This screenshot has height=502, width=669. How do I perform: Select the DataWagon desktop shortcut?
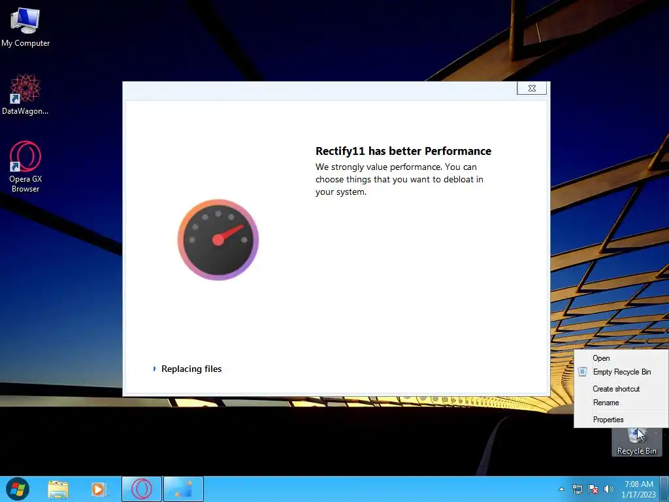(x=25, y=94)
